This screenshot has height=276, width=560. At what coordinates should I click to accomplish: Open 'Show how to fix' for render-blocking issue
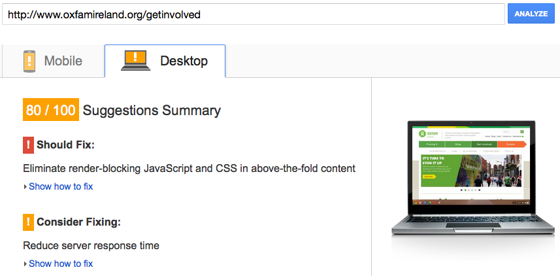61,186
